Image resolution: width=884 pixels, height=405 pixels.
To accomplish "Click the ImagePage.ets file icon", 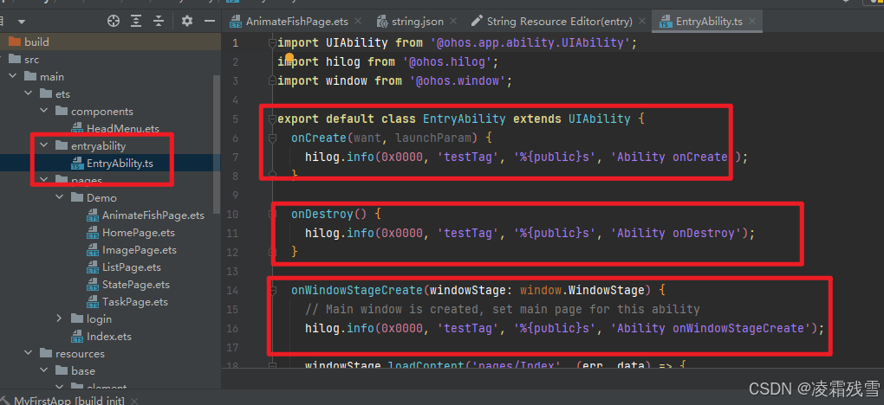I will pos(93,250).
